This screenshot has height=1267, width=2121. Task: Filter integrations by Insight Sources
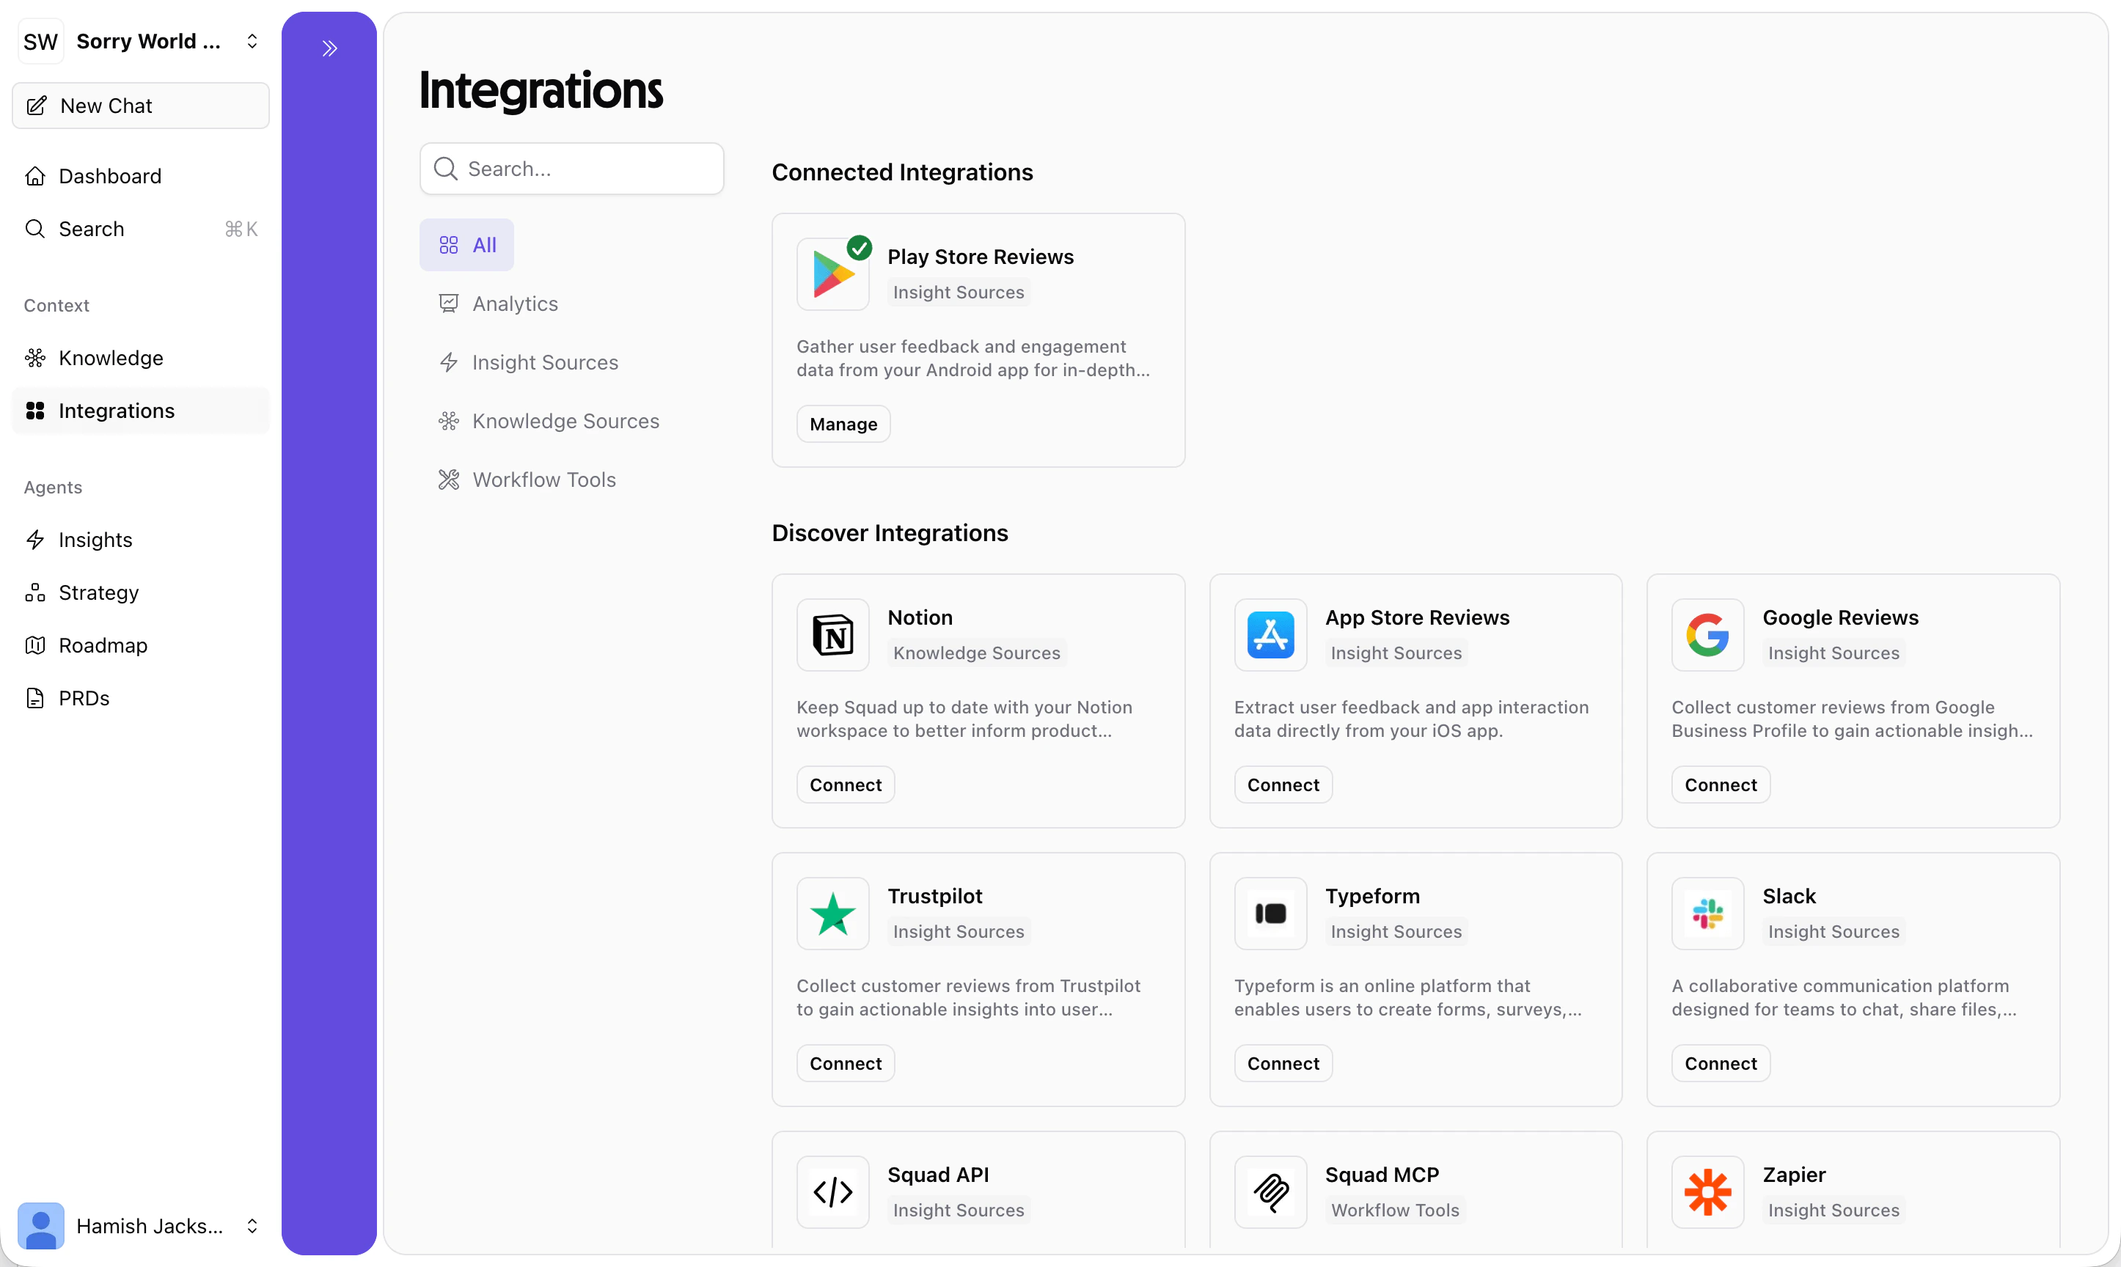pos(545,362)
